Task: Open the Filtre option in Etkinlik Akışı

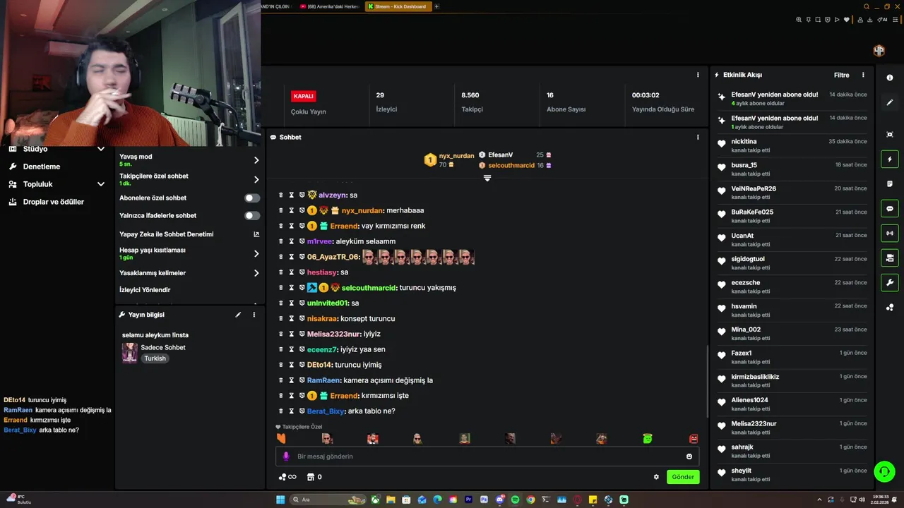Action: [841, 75]
